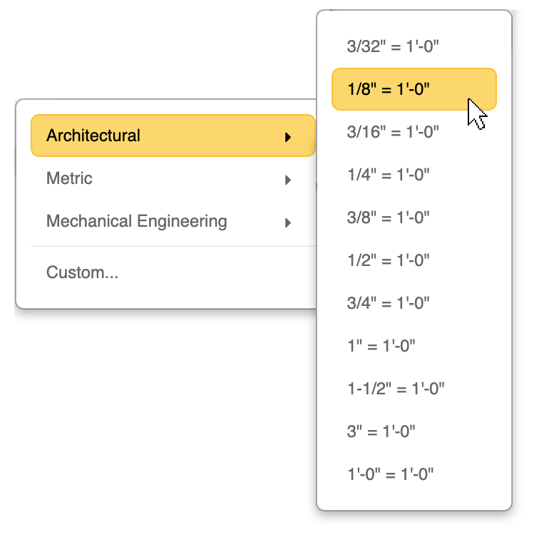Set scale to 3" = 1'-0"
Screen dimensions: 539x537
pos(381,431)
